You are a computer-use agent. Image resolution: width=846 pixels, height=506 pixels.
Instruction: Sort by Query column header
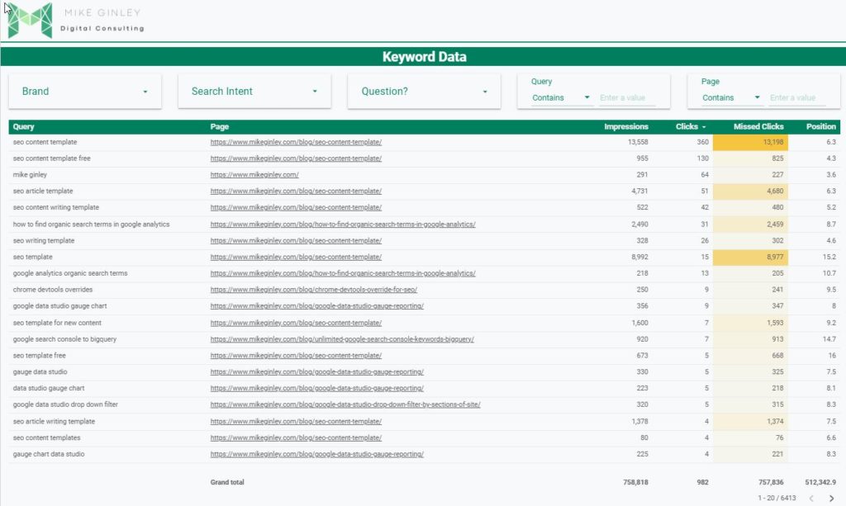[24, 127]
